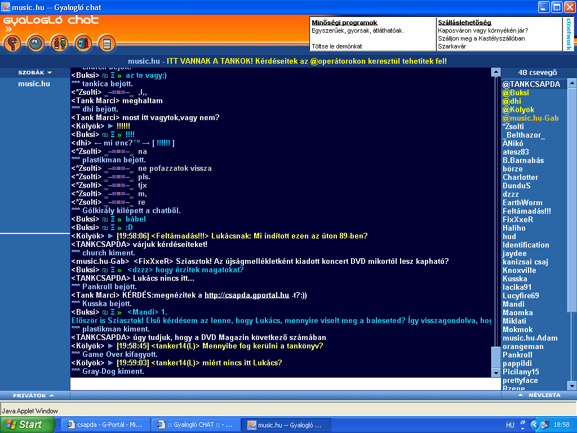This screenshot has height=433, width=577.
Task: Select B.Barnabás in the user list
Action: [523, 161]
